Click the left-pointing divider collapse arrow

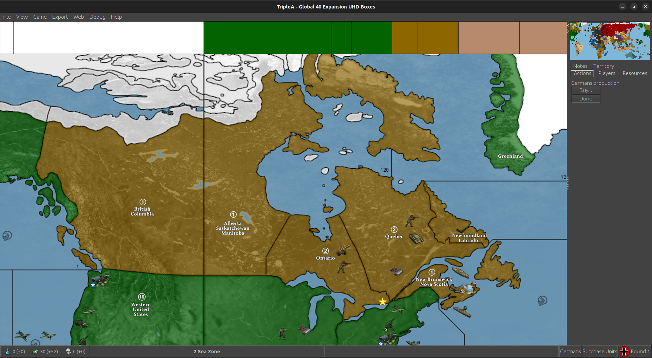[568, 25]
